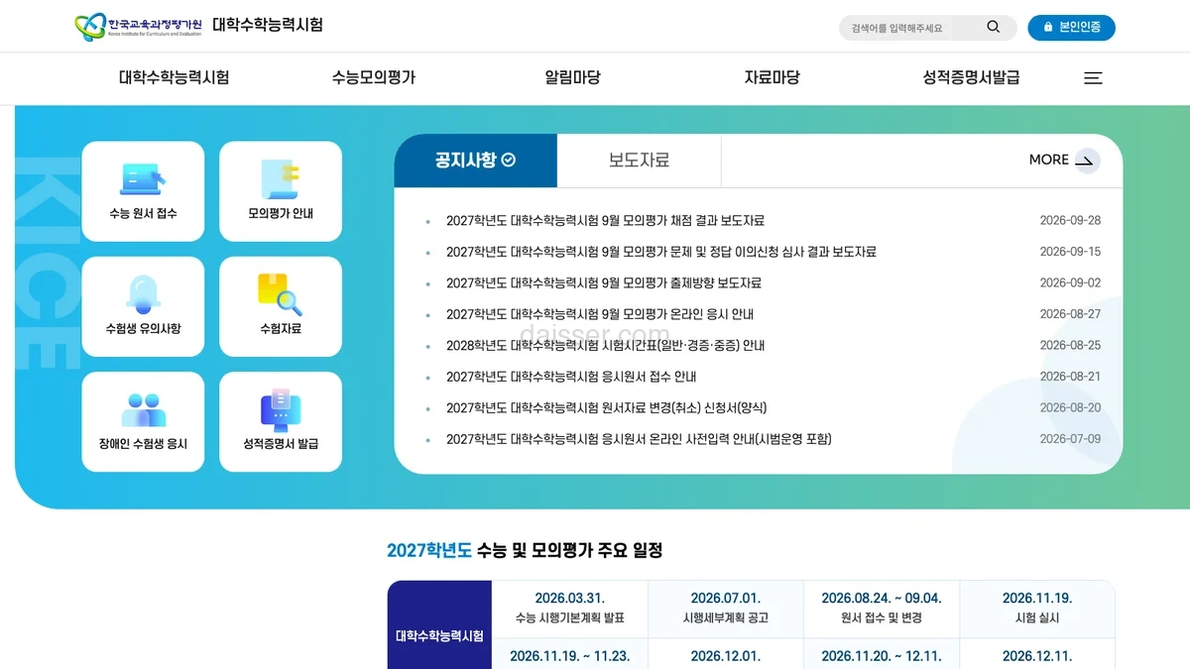
Task: Click the date 2026-08-20
Action: click(1070, 408)
